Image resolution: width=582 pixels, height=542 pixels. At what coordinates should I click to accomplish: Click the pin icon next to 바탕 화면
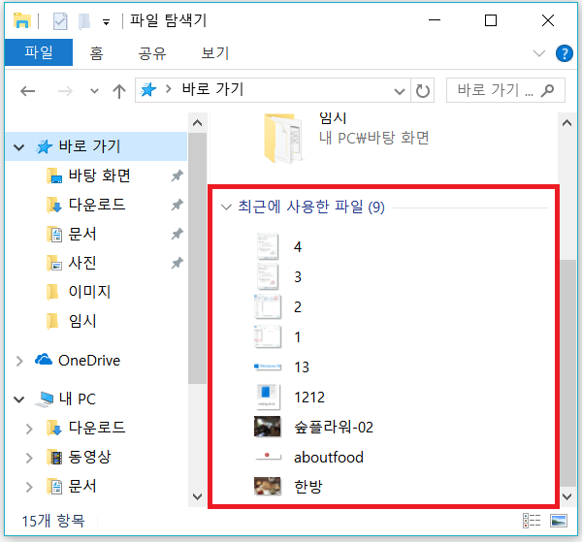(178, 175)
